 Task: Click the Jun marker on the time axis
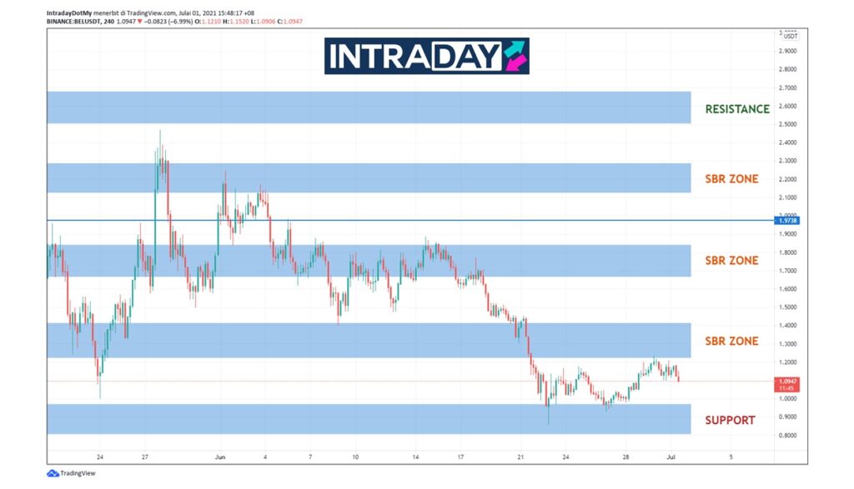coord(220,457)
